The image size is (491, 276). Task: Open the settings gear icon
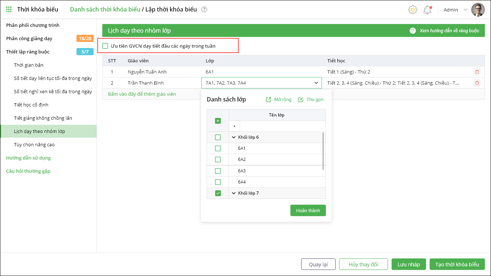pos(413,10)
